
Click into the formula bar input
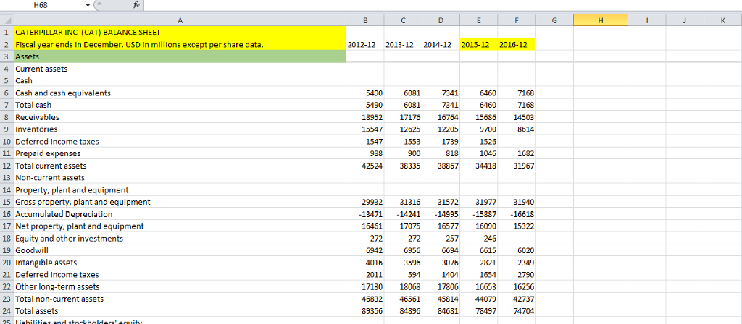(443, 5)
